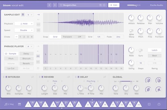This screenshot has height=110, width=167.
Task: Switch to next delay type arrow
Action: point(98,81)
